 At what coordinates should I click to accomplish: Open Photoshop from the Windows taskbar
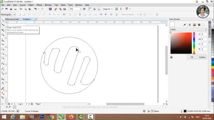pos(42,117)
